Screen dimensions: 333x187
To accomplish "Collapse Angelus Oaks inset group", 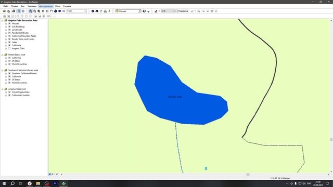I will 2,89.
